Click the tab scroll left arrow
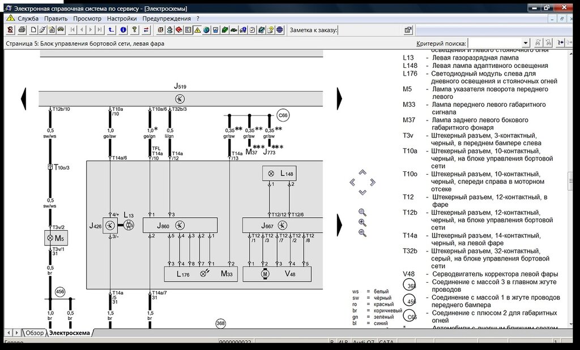Screen dimensions: 580x350 (x=8, y=332)
